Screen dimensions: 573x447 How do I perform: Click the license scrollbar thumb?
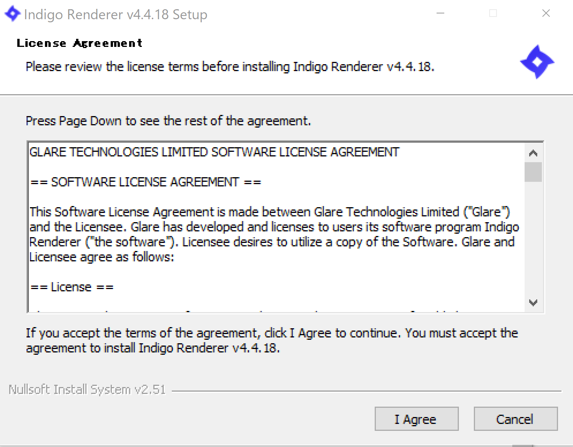pos(533,172)
